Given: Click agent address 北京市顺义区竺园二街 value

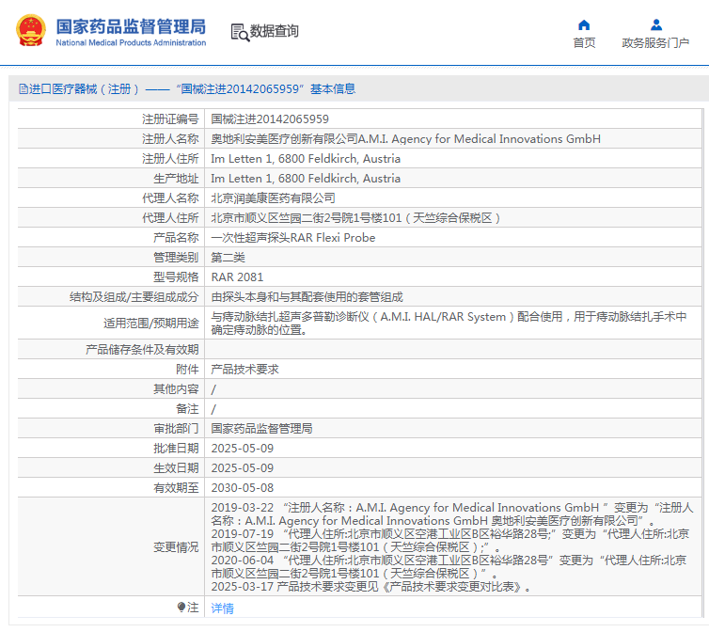Looking at the screenshot, I should (355, 218).
